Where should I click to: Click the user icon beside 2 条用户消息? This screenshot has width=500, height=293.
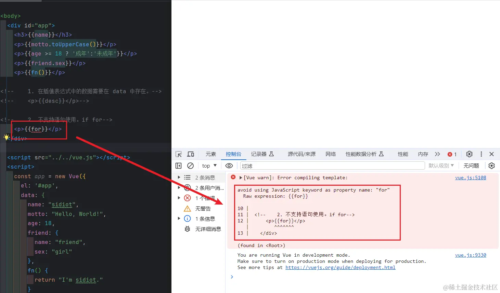pos(187,188)
